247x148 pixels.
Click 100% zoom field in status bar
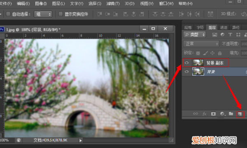4,140
